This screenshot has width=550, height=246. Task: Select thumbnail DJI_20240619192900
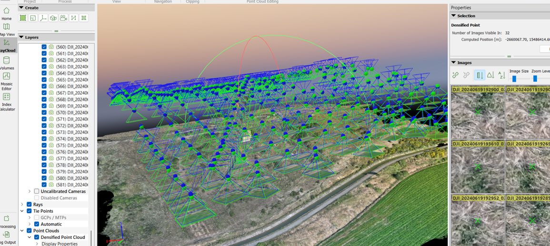[x=478, y=112]
